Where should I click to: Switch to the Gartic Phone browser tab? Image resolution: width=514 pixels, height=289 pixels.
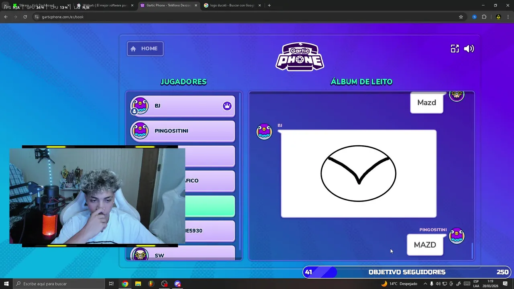(169, 6)
